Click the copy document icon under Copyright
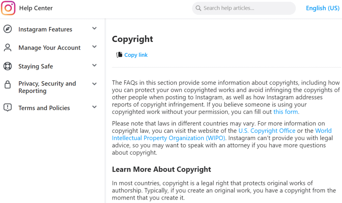The height and width of the screenshot is (203, 342). (119, 55)
